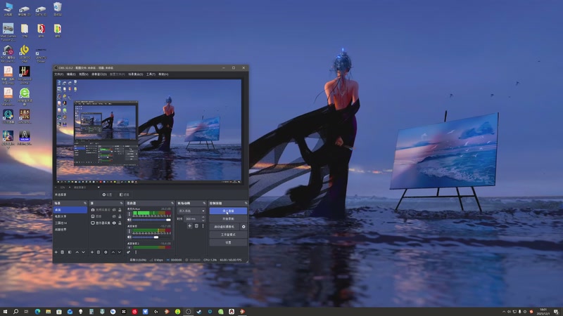Toggle the lock on the second source row
The width and height of the screenshot is (563, 316).
click(120, 216)
